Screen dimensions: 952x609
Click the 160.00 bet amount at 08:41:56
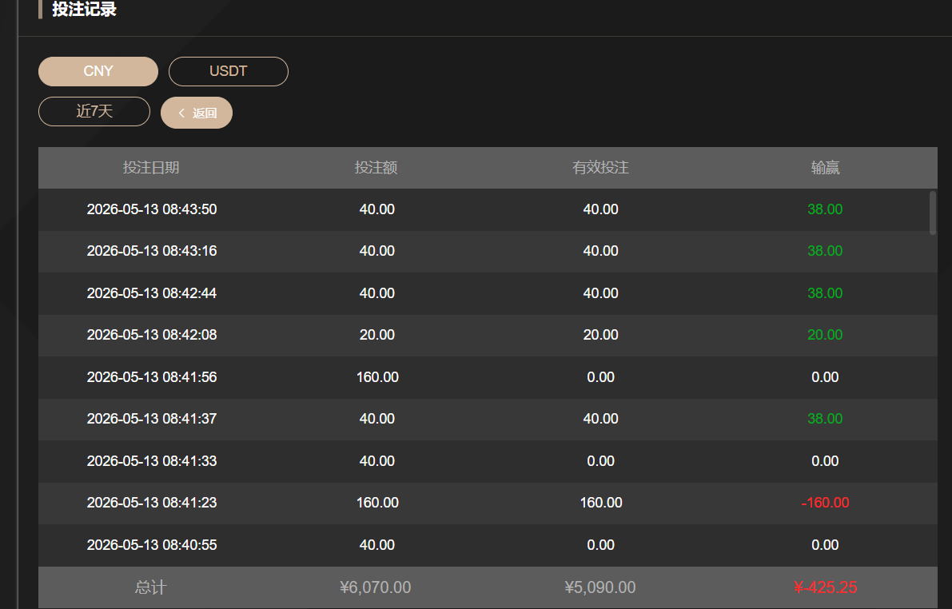coord(377,377)
